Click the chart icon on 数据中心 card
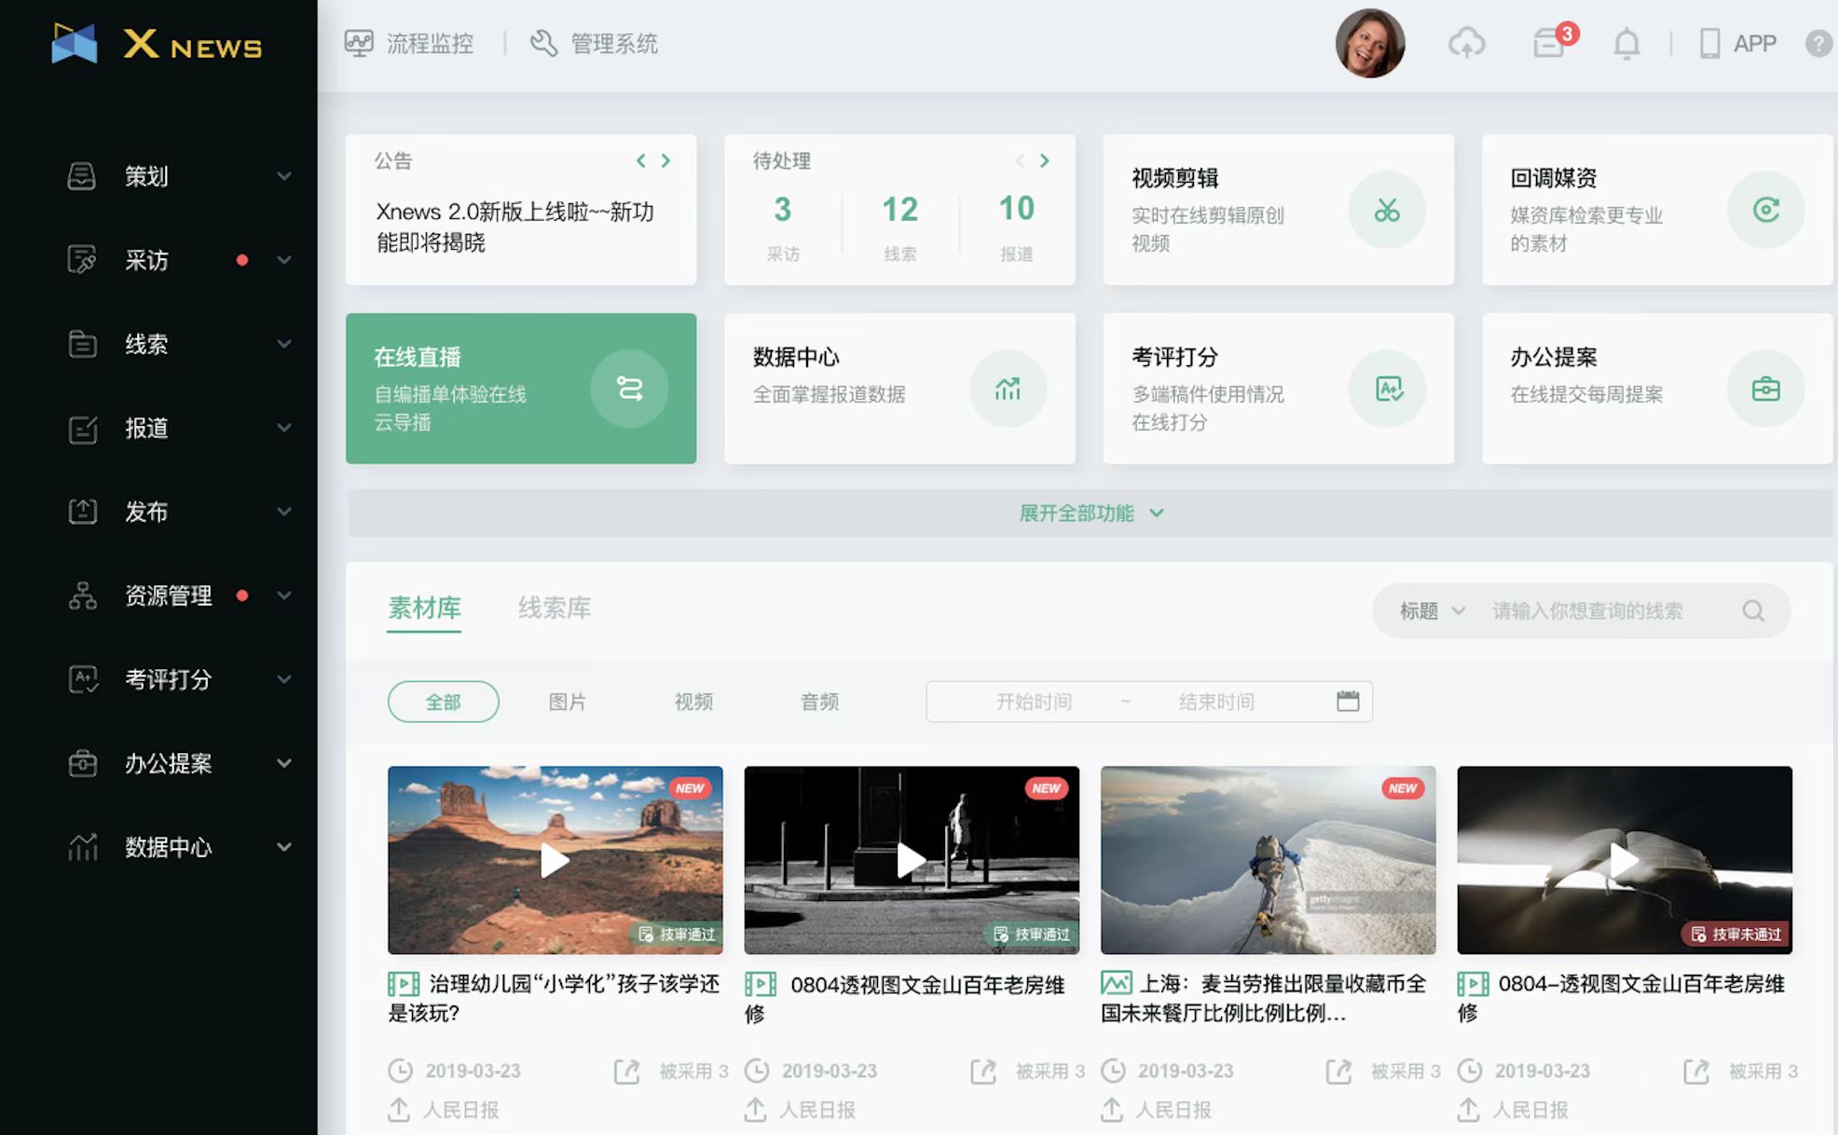The height and width of the screenshot is (1135, 1838). click(x=1008, y=389)
